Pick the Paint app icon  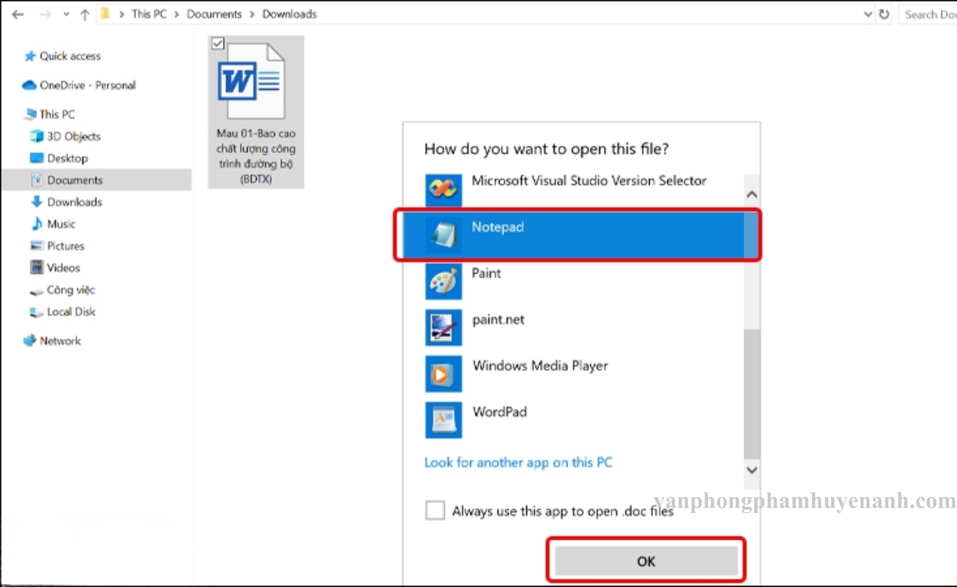[444, 282]
